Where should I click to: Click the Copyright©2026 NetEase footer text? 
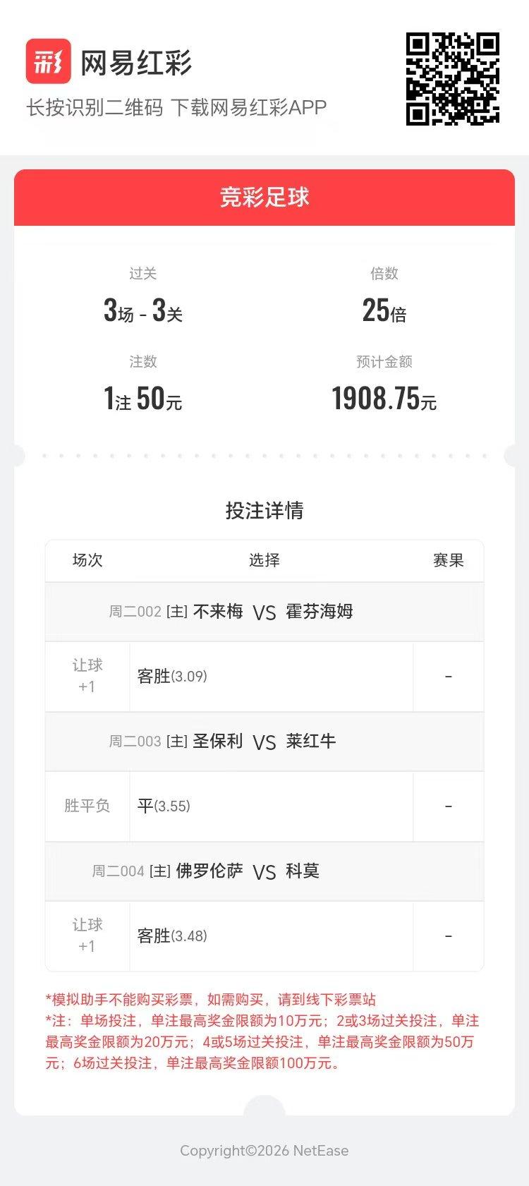(x=264, y=1151)
